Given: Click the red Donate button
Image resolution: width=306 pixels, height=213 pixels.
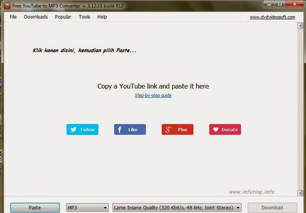Looking at the screenshot, I should [x=225, y=129].
